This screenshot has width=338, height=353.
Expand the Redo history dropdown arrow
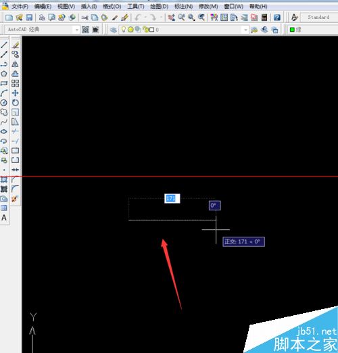click(161, 18)
